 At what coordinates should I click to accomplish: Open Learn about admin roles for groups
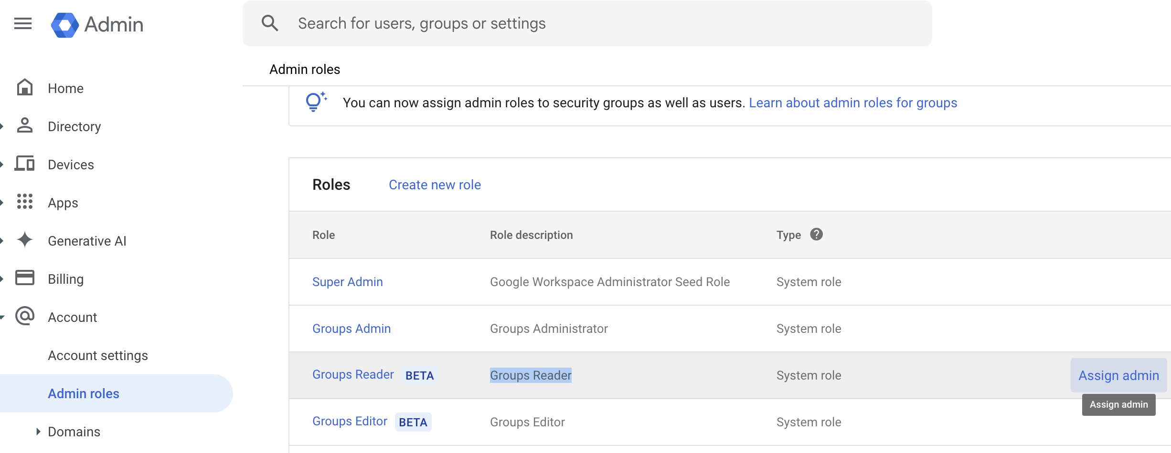853,103
